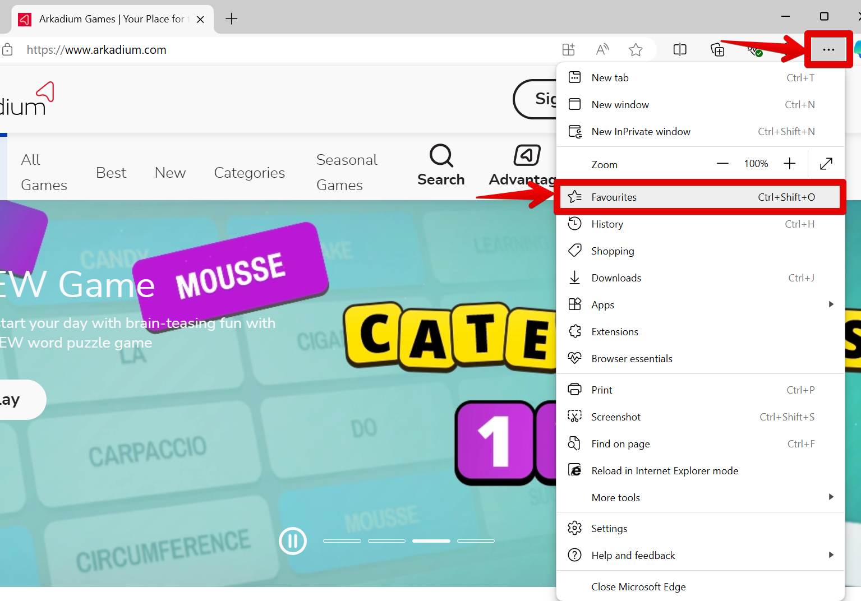861x601 pixels.
Task: Zoom in with the plus button
Action: [x=790, y=164]
